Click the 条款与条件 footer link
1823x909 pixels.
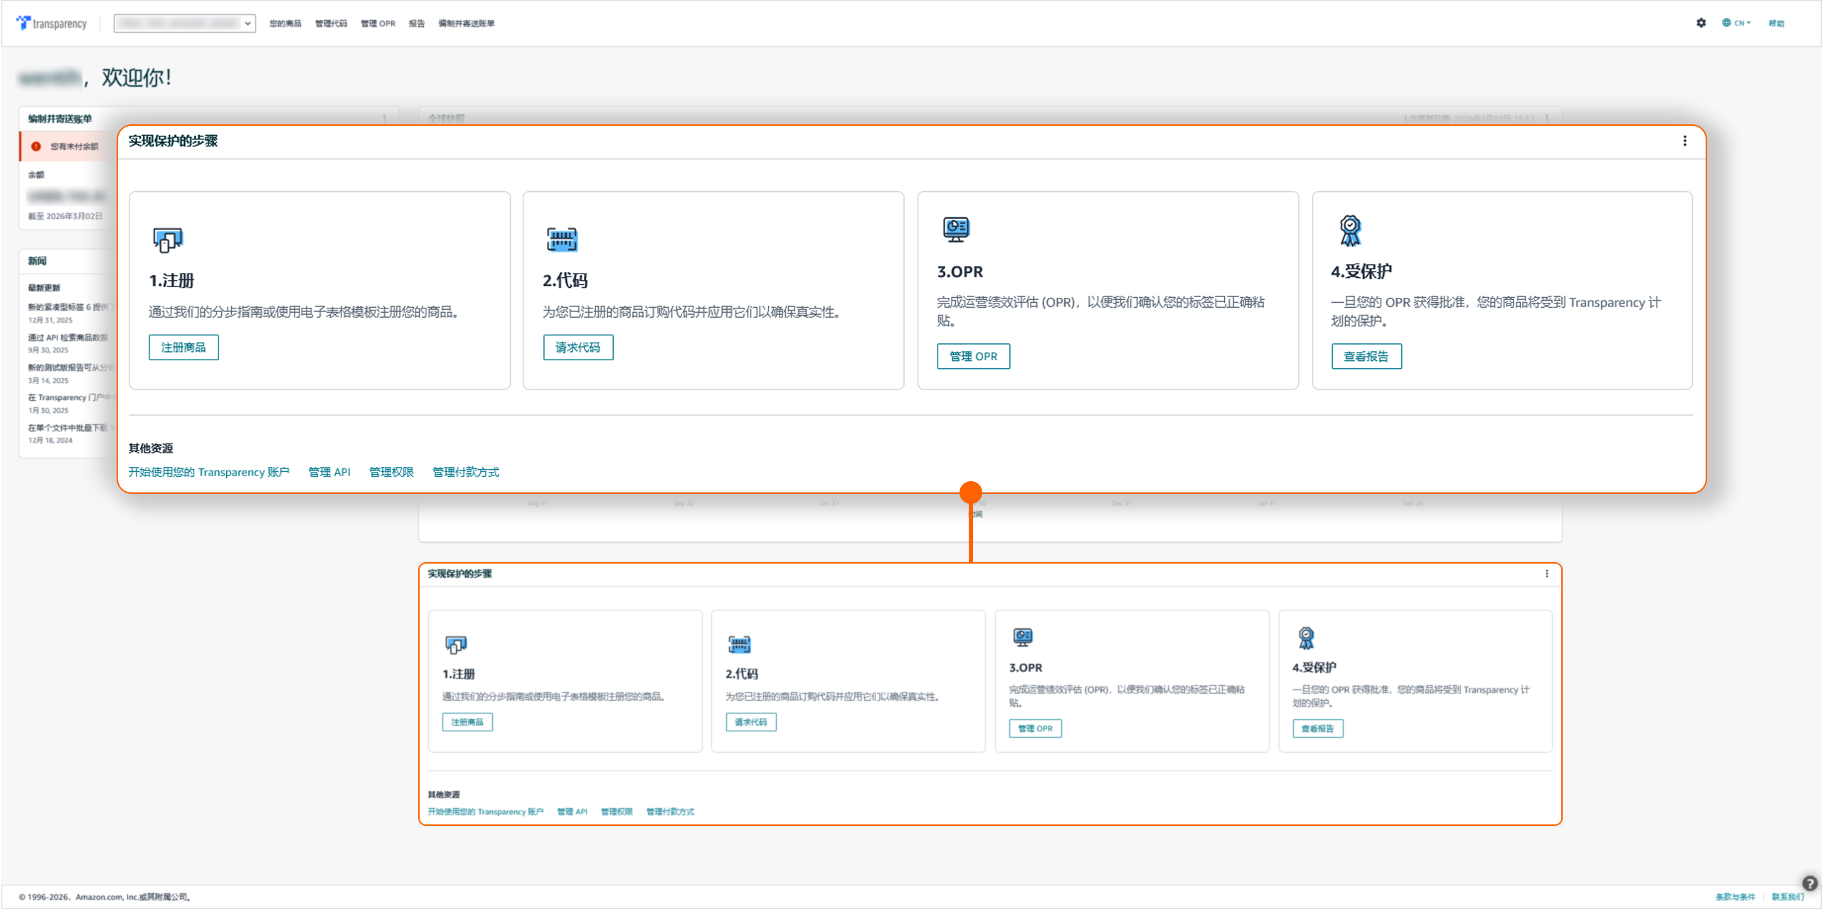pos(1735,897)
